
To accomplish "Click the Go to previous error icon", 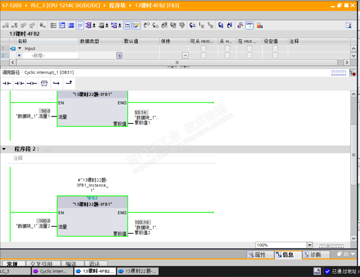I will pyautogui.click(x=147, y=26).
